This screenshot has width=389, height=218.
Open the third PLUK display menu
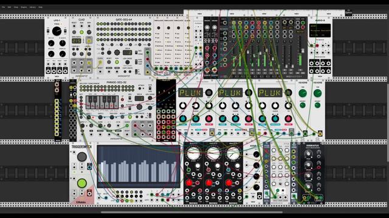point(270,93)
